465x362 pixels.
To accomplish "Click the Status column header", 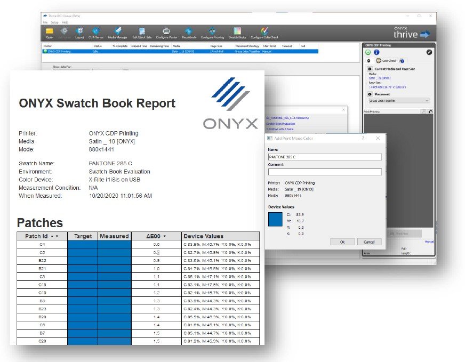I will 98,46.
